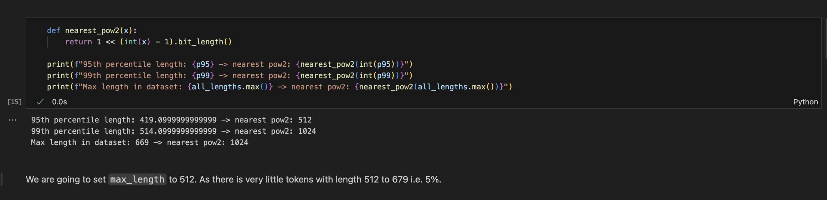
Task: Click the 0.0s execution time label
Action: click(x=59, y=102)
